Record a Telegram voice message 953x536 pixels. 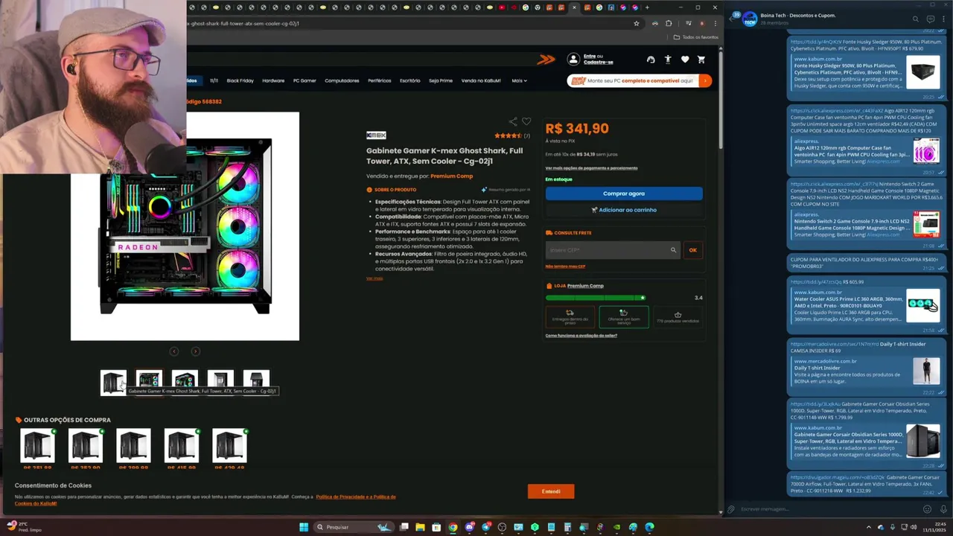coord(942,509)
